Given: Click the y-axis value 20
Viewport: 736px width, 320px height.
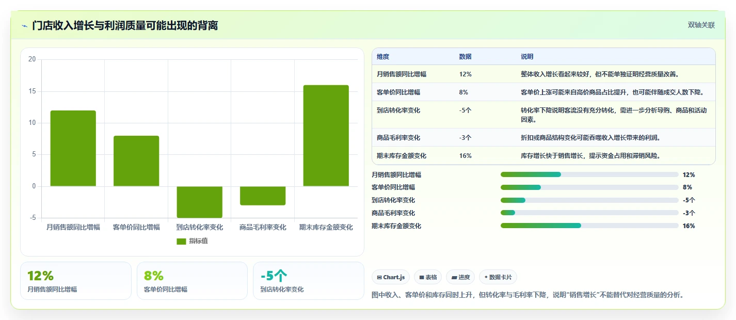Looking at the screenshot, I should point(32,59).
